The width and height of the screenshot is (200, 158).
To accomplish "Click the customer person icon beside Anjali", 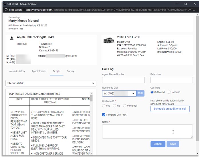I will (x=12, y=38).
